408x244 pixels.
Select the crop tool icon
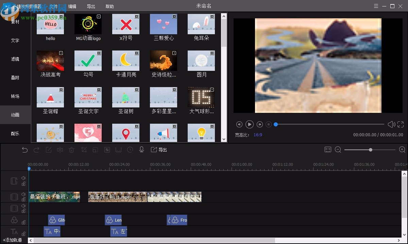click(84, 150)
